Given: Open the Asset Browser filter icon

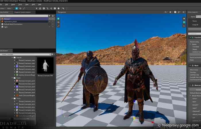Looking at the screenshot, I should tap(53, 54).
